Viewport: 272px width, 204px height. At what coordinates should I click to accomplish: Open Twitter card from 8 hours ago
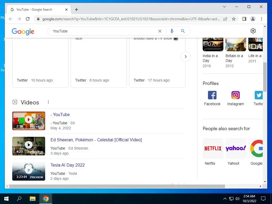coord(99,62)
